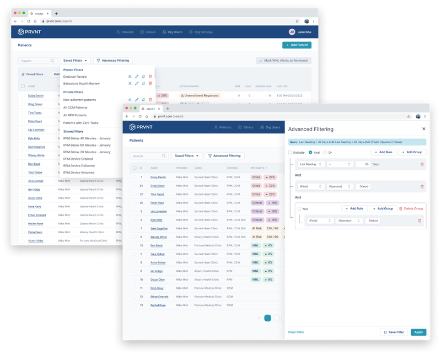Go to the active first pagination page
The width and height of the screenshot is (441, 355).
point(267,318)
